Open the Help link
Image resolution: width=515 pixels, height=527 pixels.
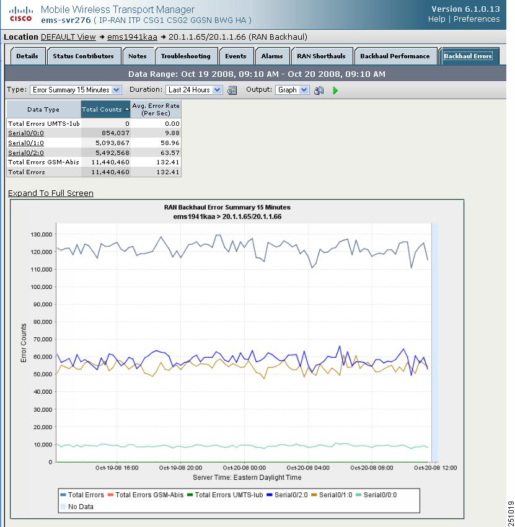tap(436, 19)
